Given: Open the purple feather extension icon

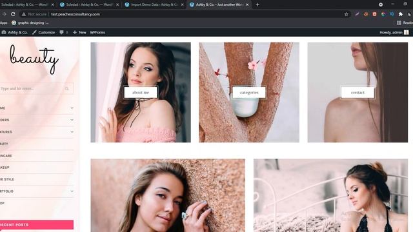Looking at the screenshot, I should [x=357, y=14].
